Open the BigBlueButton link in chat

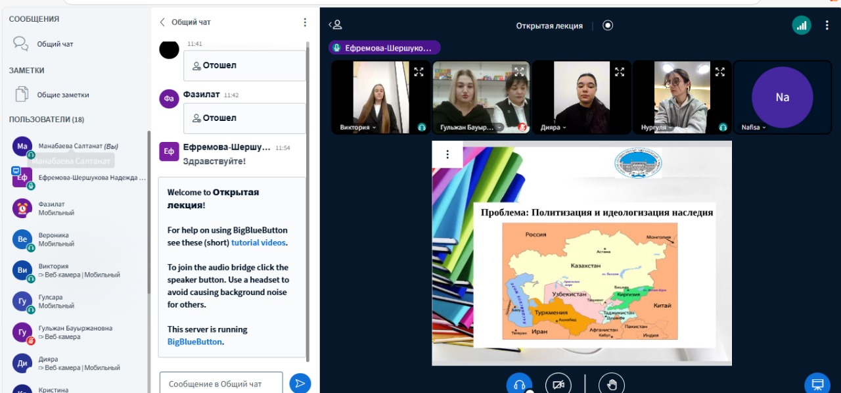(x=194, y=342)
